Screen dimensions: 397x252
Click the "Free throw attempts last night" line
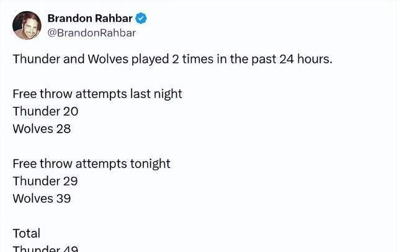pyautogui.click(x=97, y=94)
